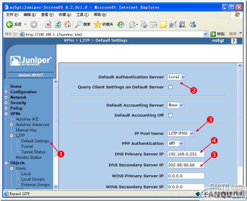Open the ScreenOS help question mark

234,41
